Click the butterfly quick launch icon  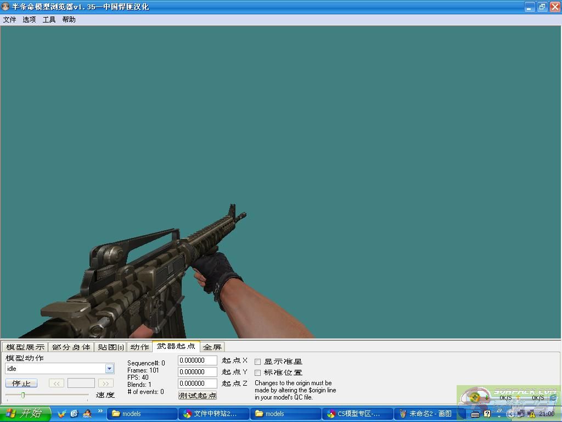coord(62,413)
